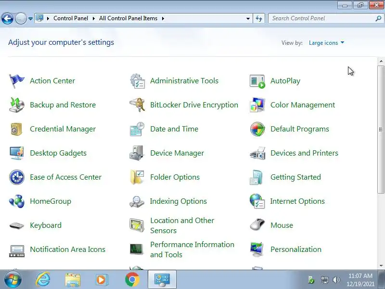Open the Internet Options globe icon
Screen dimensions: 385x289
point(257,201)
